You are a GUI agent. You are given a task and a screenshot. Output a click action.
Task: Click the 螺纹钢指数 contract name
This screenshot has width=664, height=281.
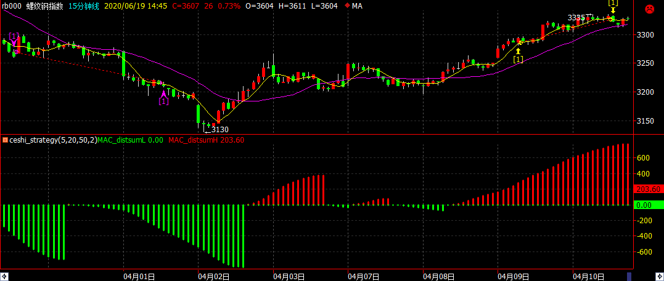click(x=45, y=6)
